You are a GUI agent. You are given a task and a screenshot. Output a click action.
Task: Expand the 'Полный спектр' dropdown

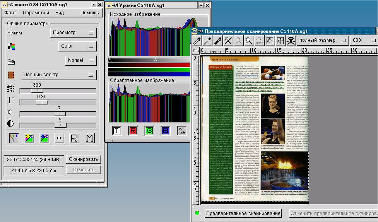point(58,75)
